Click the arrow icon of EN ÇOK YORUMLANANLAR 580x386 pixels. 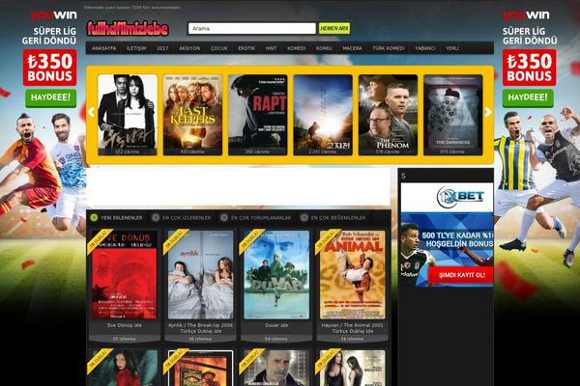click(224, 217)
